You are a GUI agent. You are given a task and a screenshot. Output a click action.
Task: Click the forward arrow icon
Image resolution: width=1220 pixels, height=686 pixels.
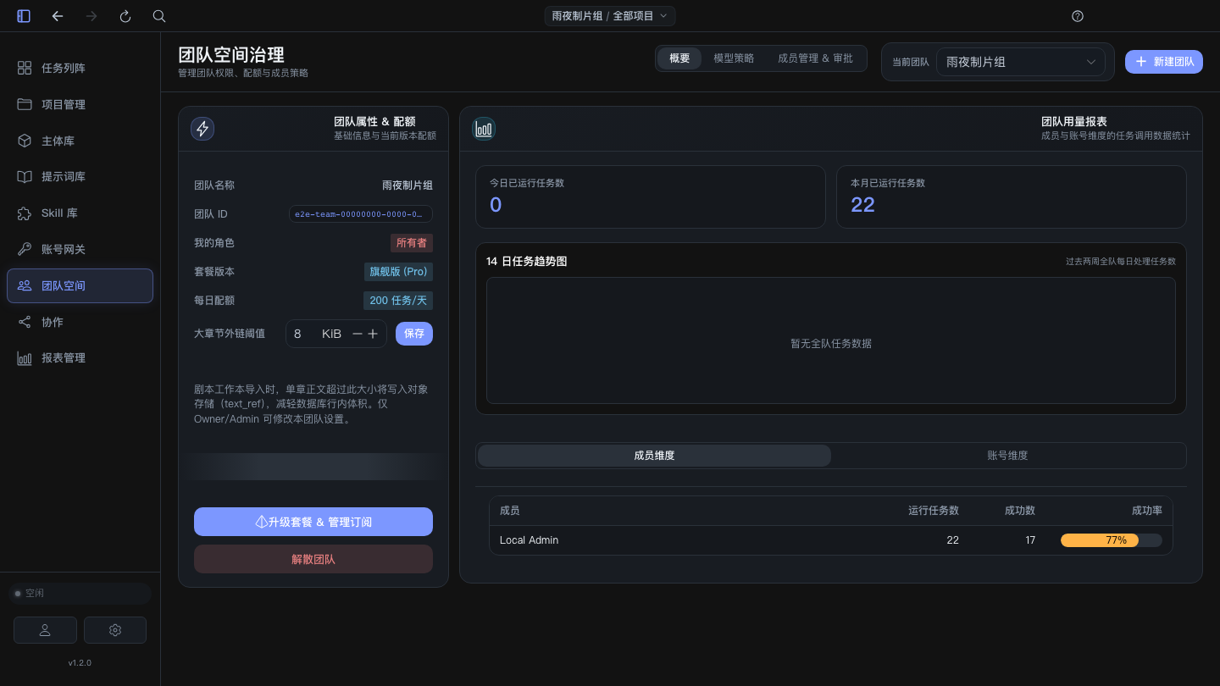[x=91, y=16]
